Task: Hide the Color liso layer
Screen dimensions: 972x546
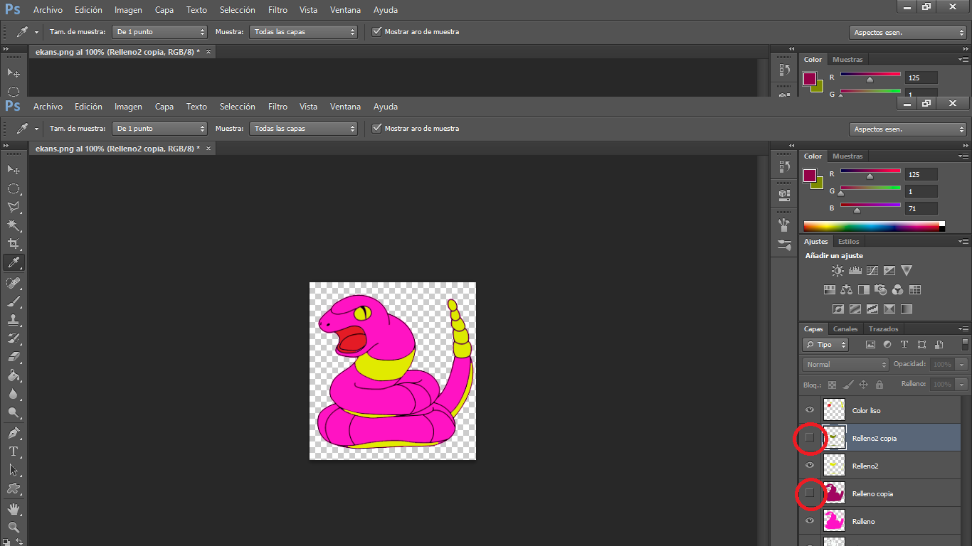Action: 809,410
